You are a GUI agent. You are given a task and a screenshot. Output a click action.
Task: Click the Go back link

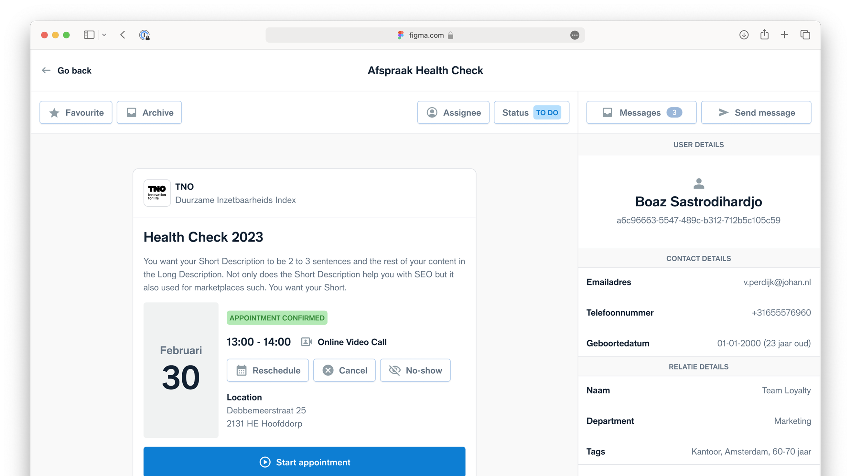click(74, 70)
